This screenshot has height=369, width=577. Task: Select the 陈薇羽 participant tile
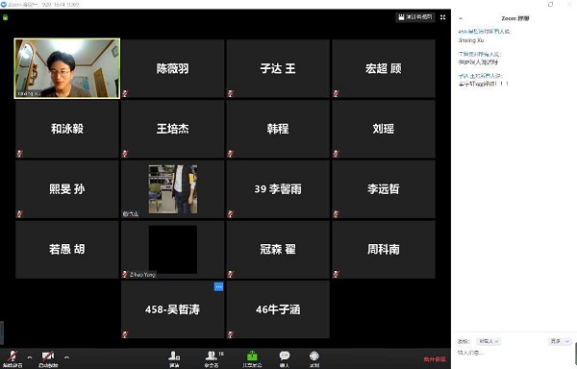(172, 68)
